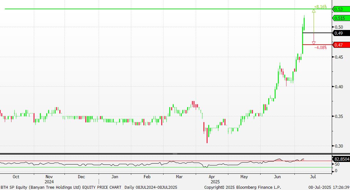Click the Feb month label

click(147, 177)
